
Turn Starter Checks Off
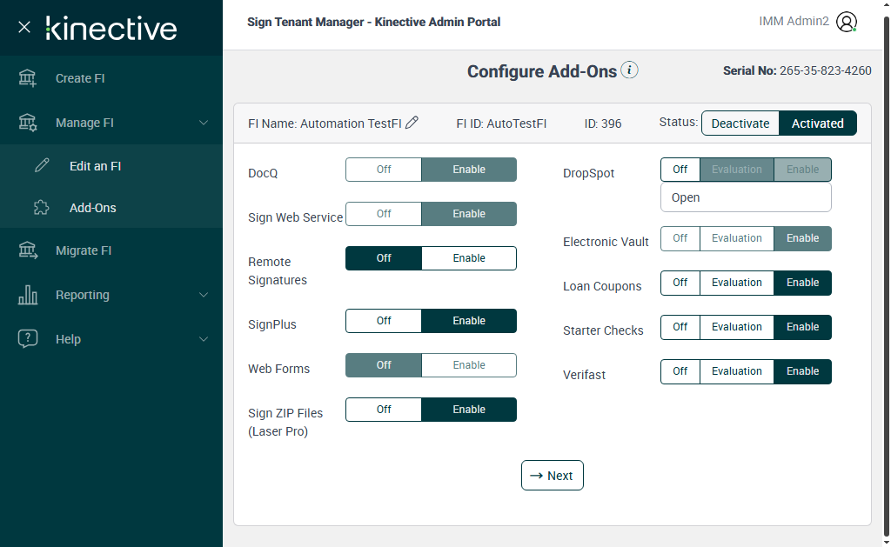tap(680, 327)
